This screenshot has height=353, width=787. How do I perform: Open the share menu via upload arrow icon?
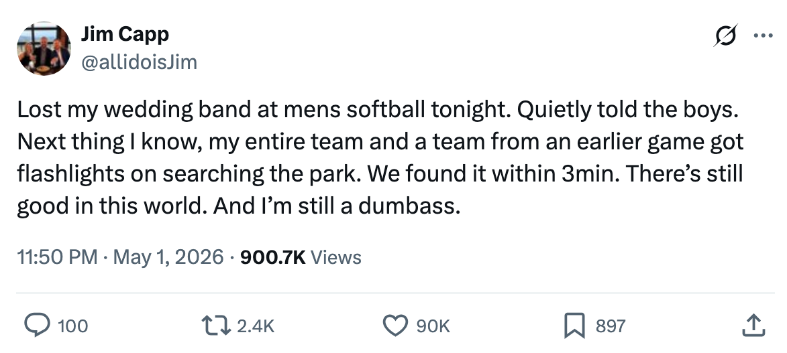point(754,326)
